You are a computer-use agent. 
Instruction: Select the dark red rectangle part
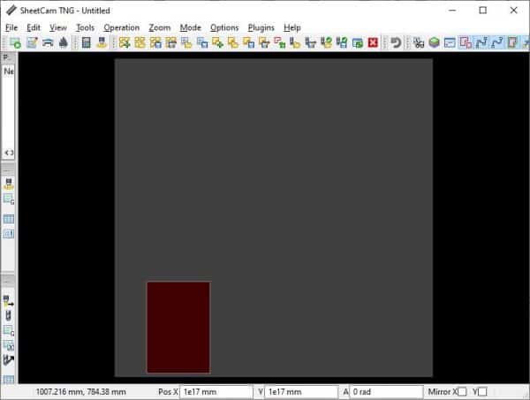coord(178,327)
